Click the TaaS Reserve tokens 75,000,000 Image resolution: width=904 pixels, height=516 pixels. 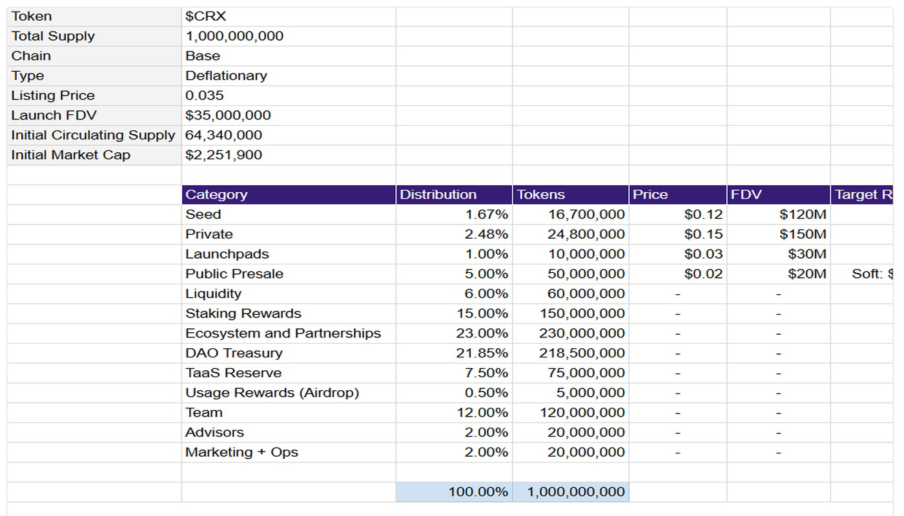tap(571, 373)
